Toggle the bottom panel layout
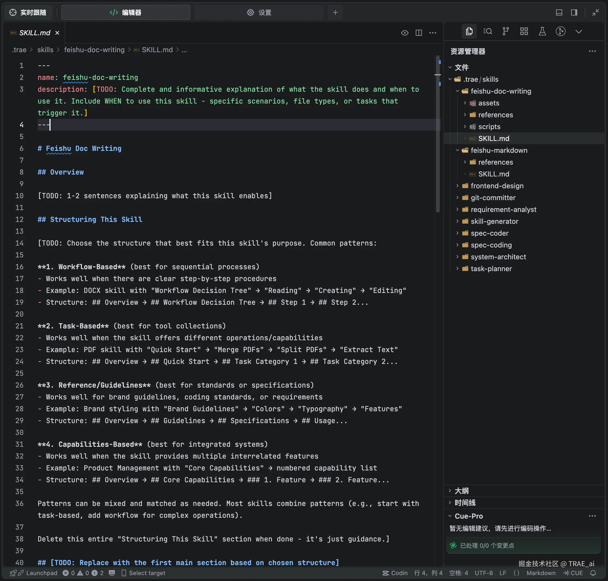The width and height of the screenshot is (608, 581). click(559, 12)
